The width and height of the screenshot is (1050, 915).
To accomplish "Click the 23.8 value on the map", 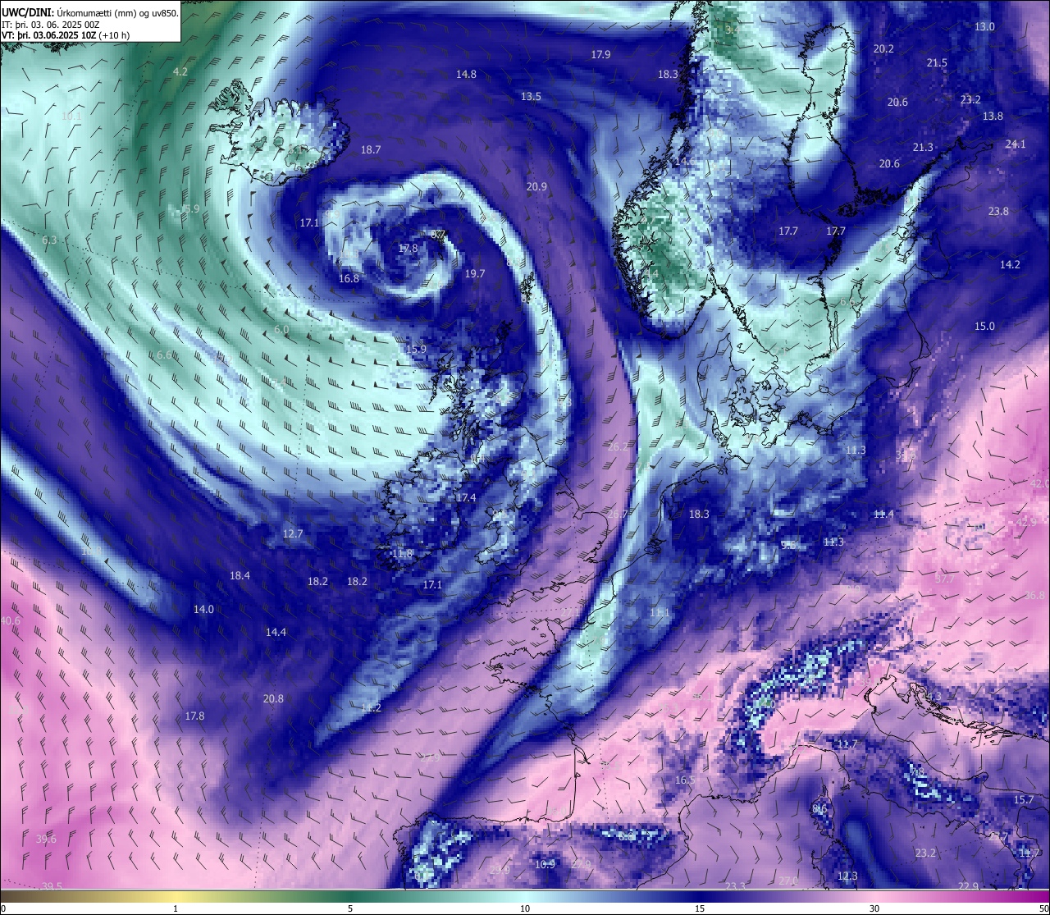I will click(998, 212).
